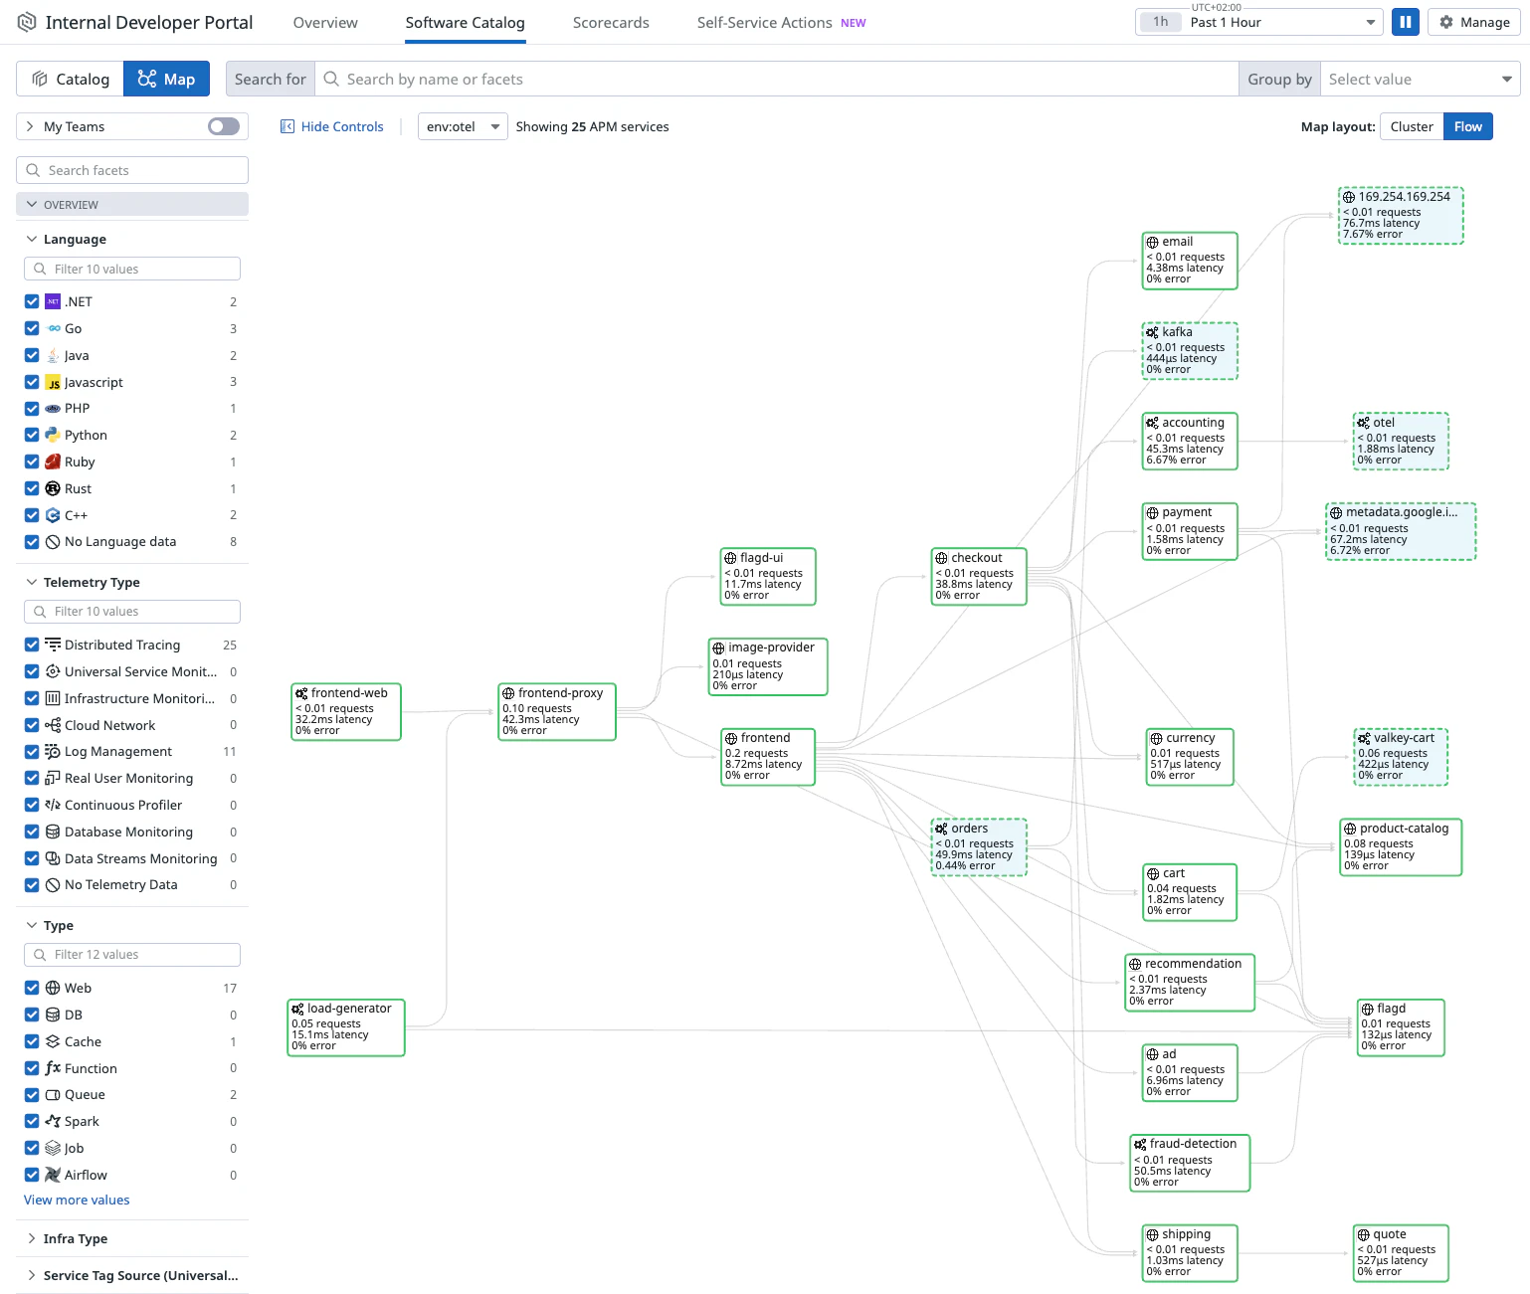Image resolution: width=1530 pixels, height=1294 pixels.
Task: Switch to Map view
Action: point(166,79)
